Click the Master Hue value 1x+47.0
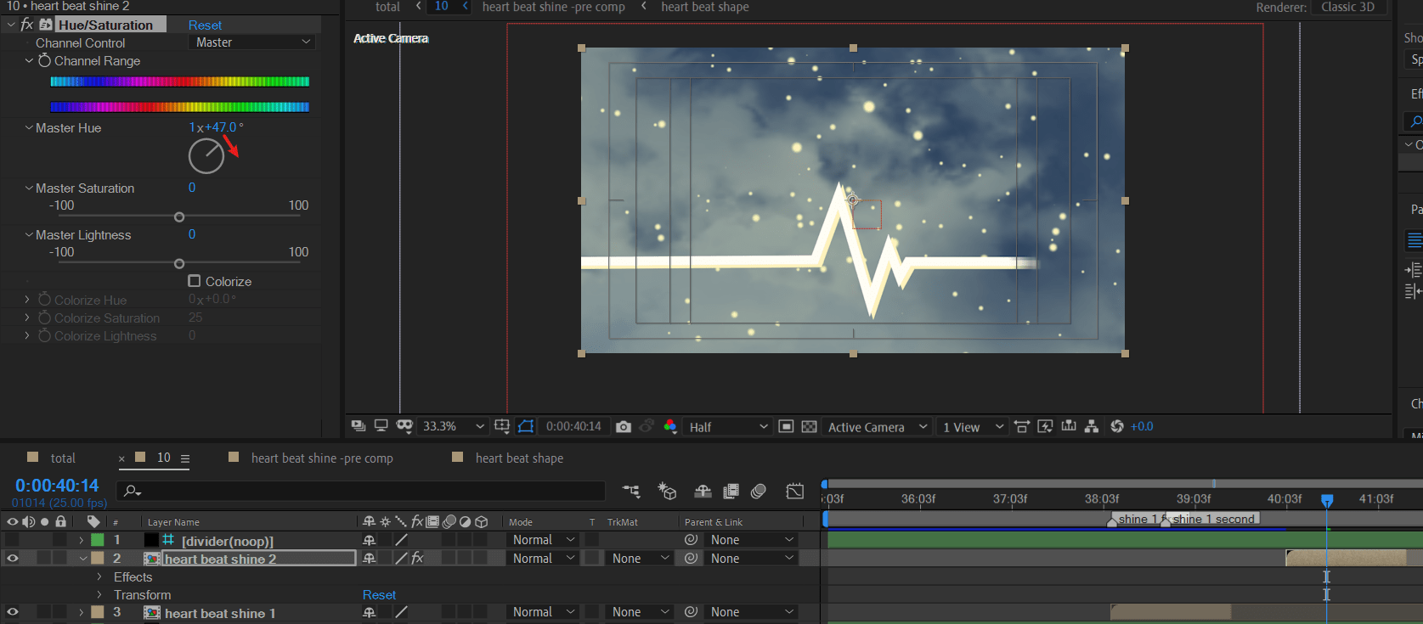The height and width of the screenshot is (624, 1423). pos(216,127)
